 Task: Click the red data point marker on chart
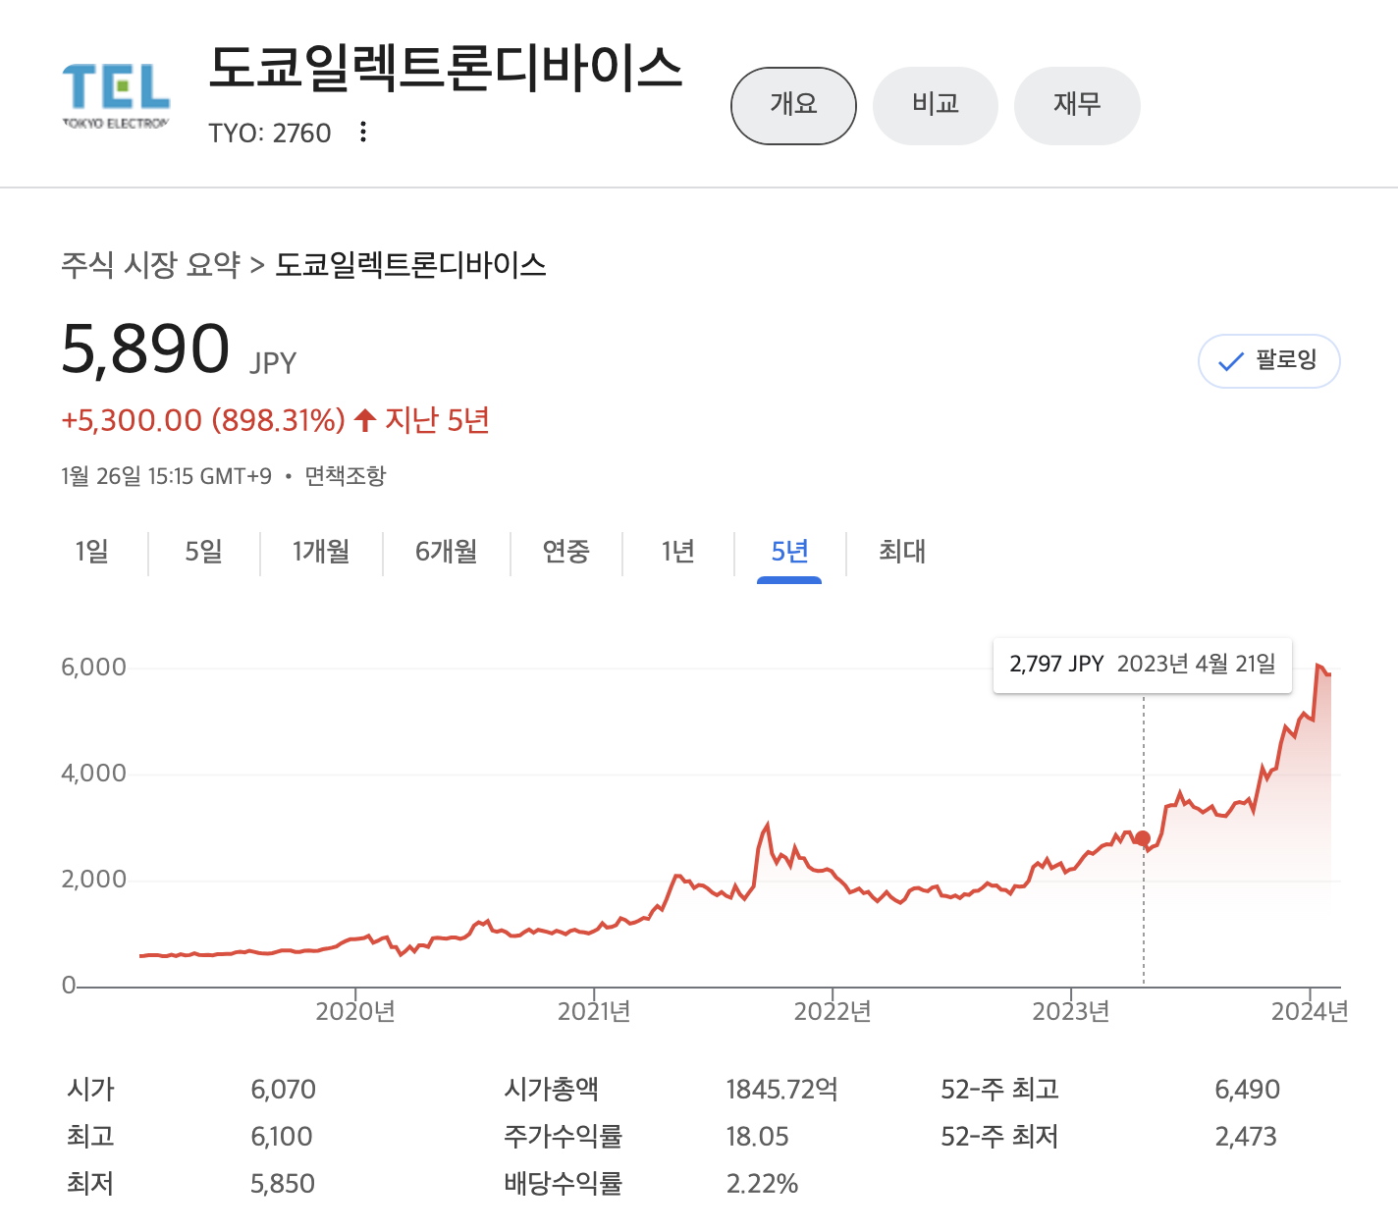tap(1143, 838)
